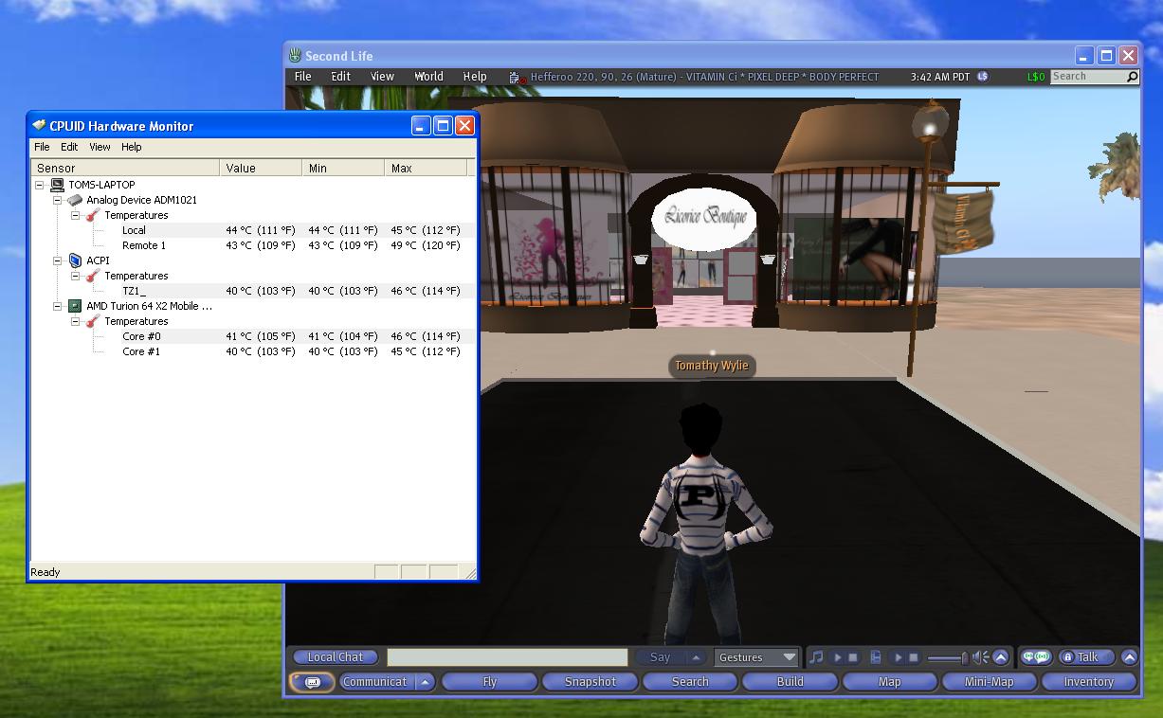Open Help menu in Hardware Monitor
Viewport: 1163px width, 718px height.
132,147
